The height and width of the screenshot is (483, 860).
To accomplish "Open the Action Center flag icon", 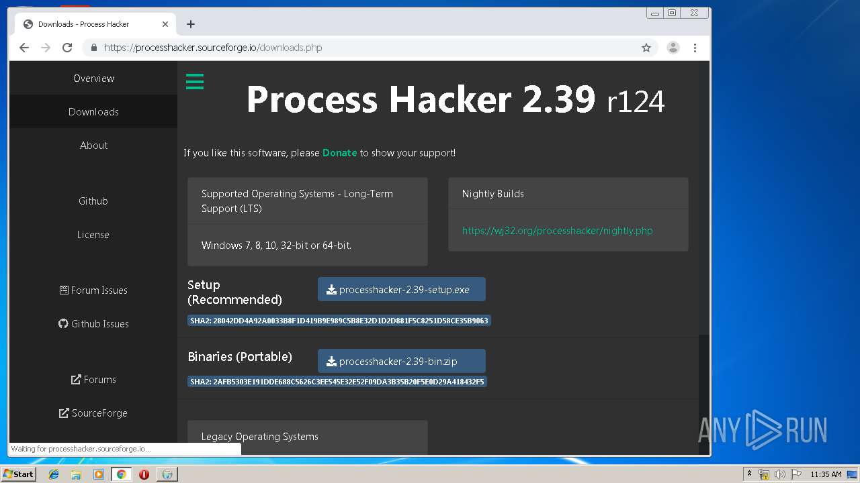I will tap(795, 474).
